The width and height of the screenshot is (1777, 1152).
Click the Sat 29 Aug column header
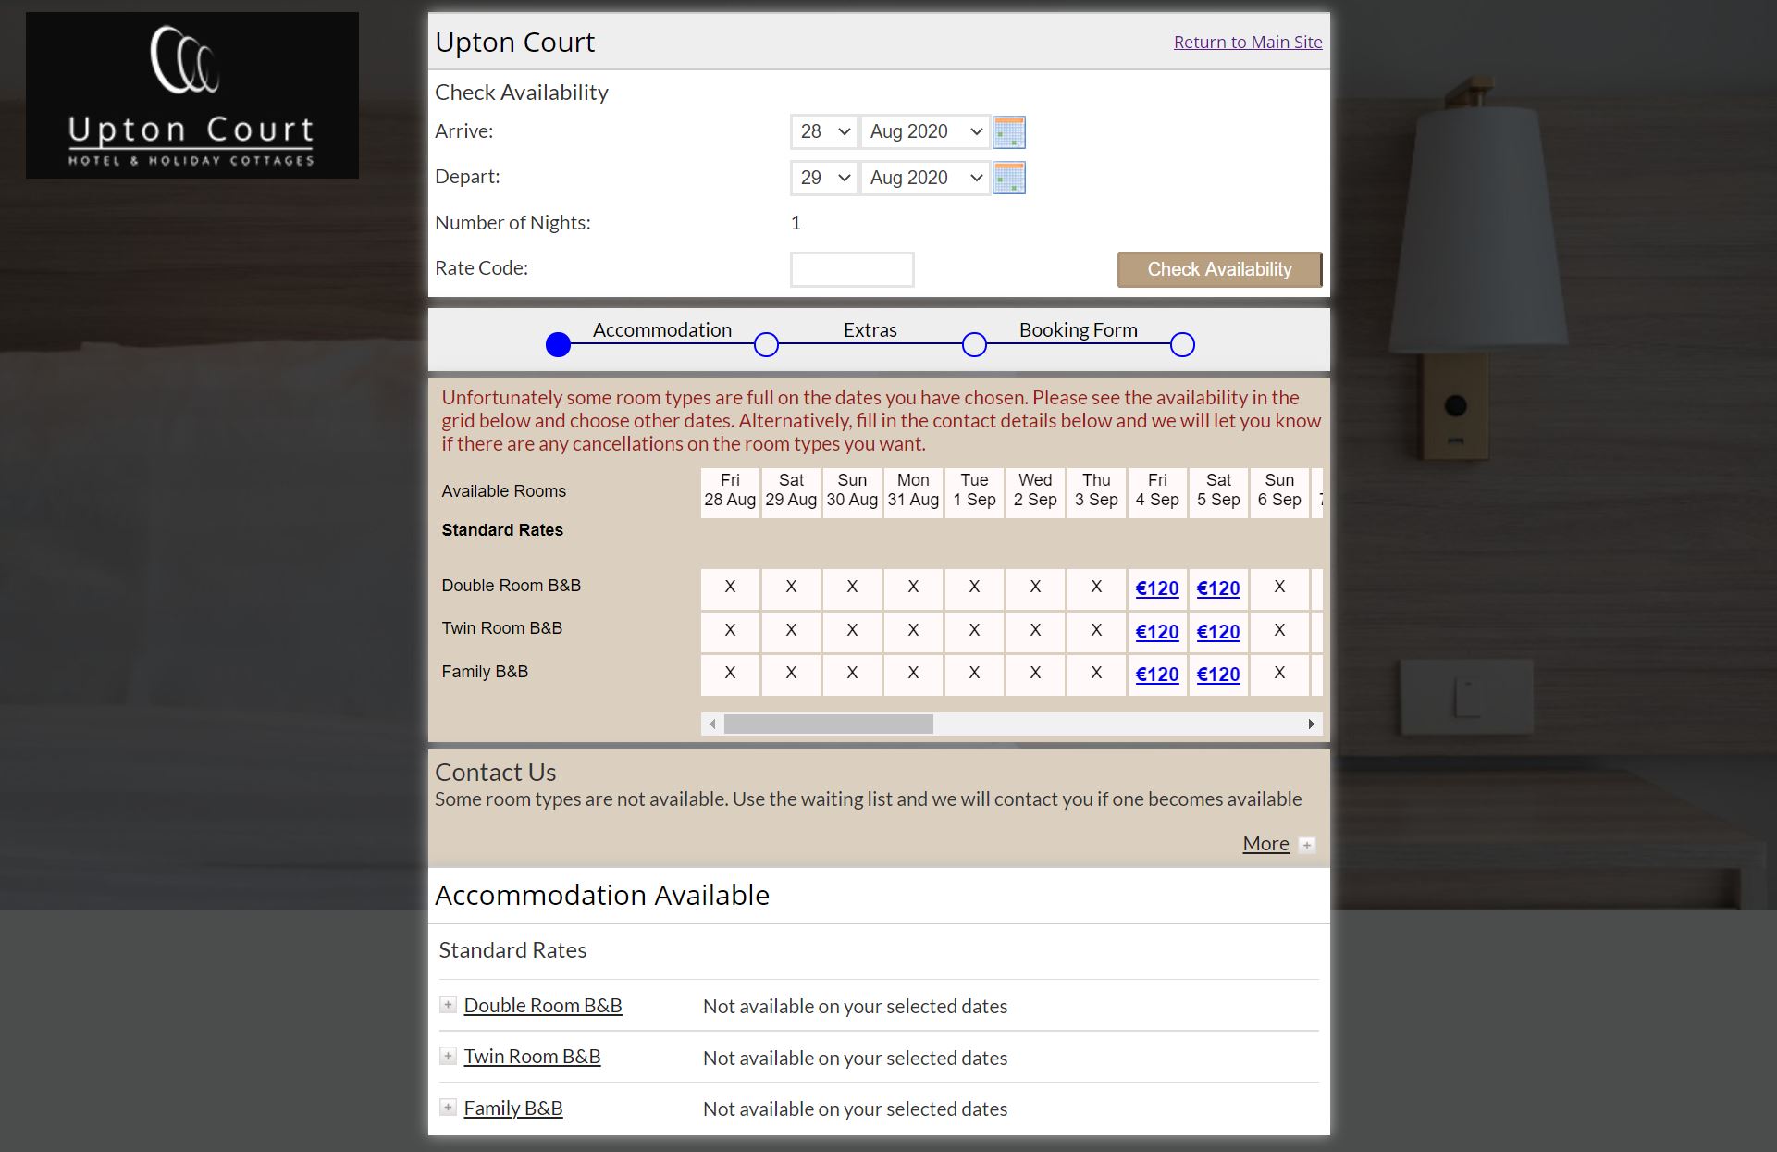coord(791,490)
